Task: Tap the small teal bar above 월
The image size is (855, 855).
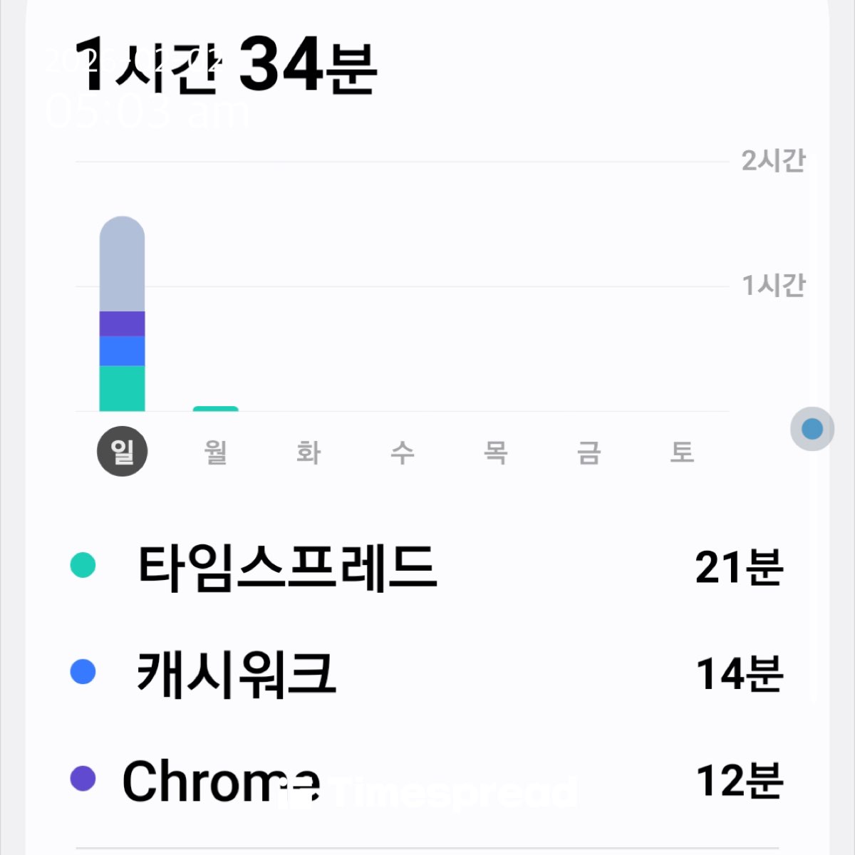Action: coord(216,409)
